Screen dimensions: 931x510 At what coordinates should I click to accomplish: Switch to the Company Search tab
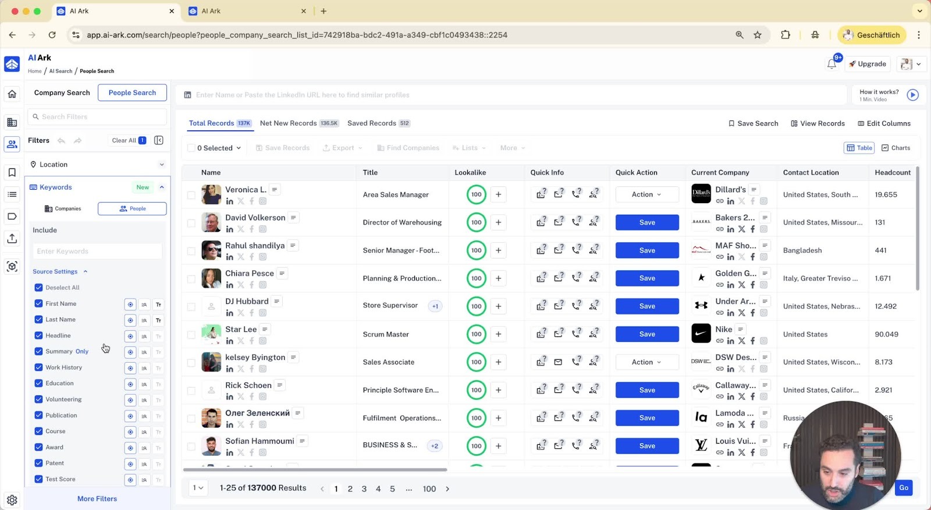click(x=62, y=93)
